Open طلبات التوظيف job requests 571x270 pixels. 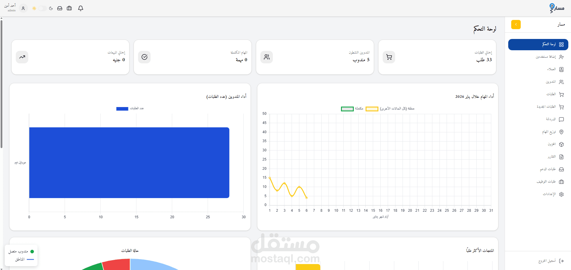coord(538,182)
